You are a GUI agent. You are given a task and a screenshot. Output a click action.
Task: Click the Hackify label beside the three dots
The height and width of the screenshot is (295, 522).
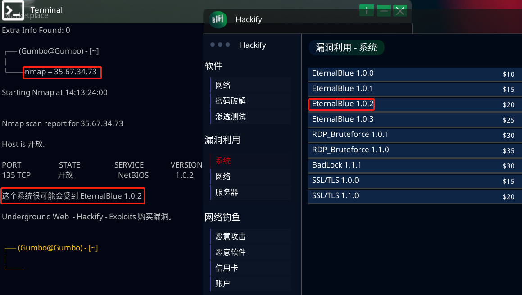pyautogui.click(x=253, y=45)
